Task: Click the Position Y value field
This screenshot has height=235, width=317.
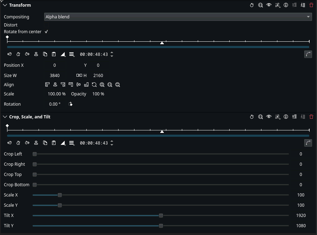Action: [98, 65]
